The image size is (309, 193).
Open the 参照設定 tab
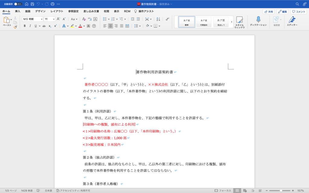tap(73, 11)
